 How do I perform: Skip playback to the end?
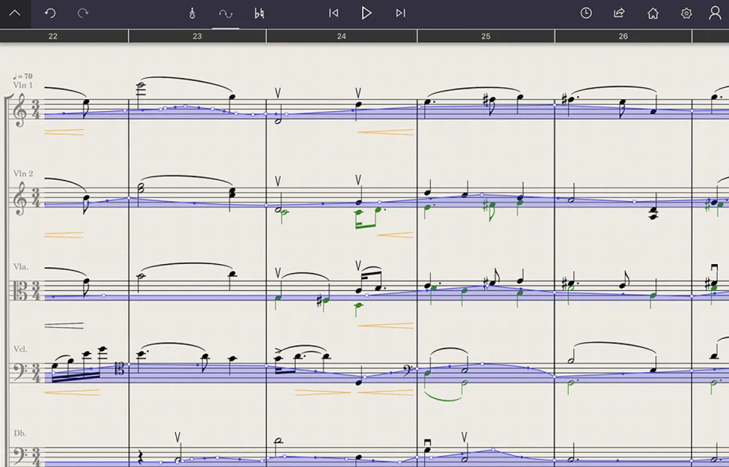click(x=400, y=13)
